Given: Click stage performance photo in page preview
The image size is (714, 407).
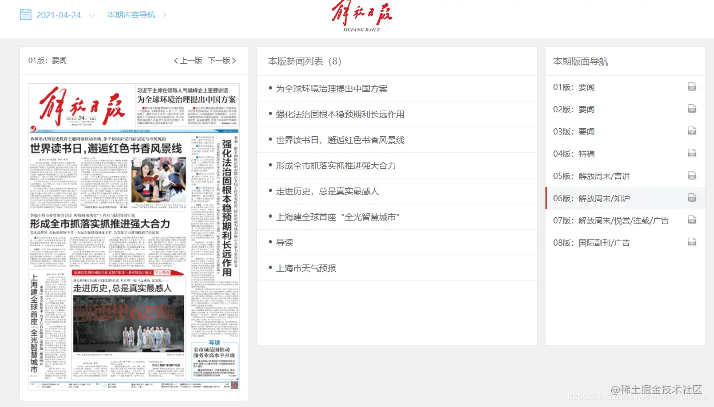Looking at the screenshot, I should tap(129, 324).
